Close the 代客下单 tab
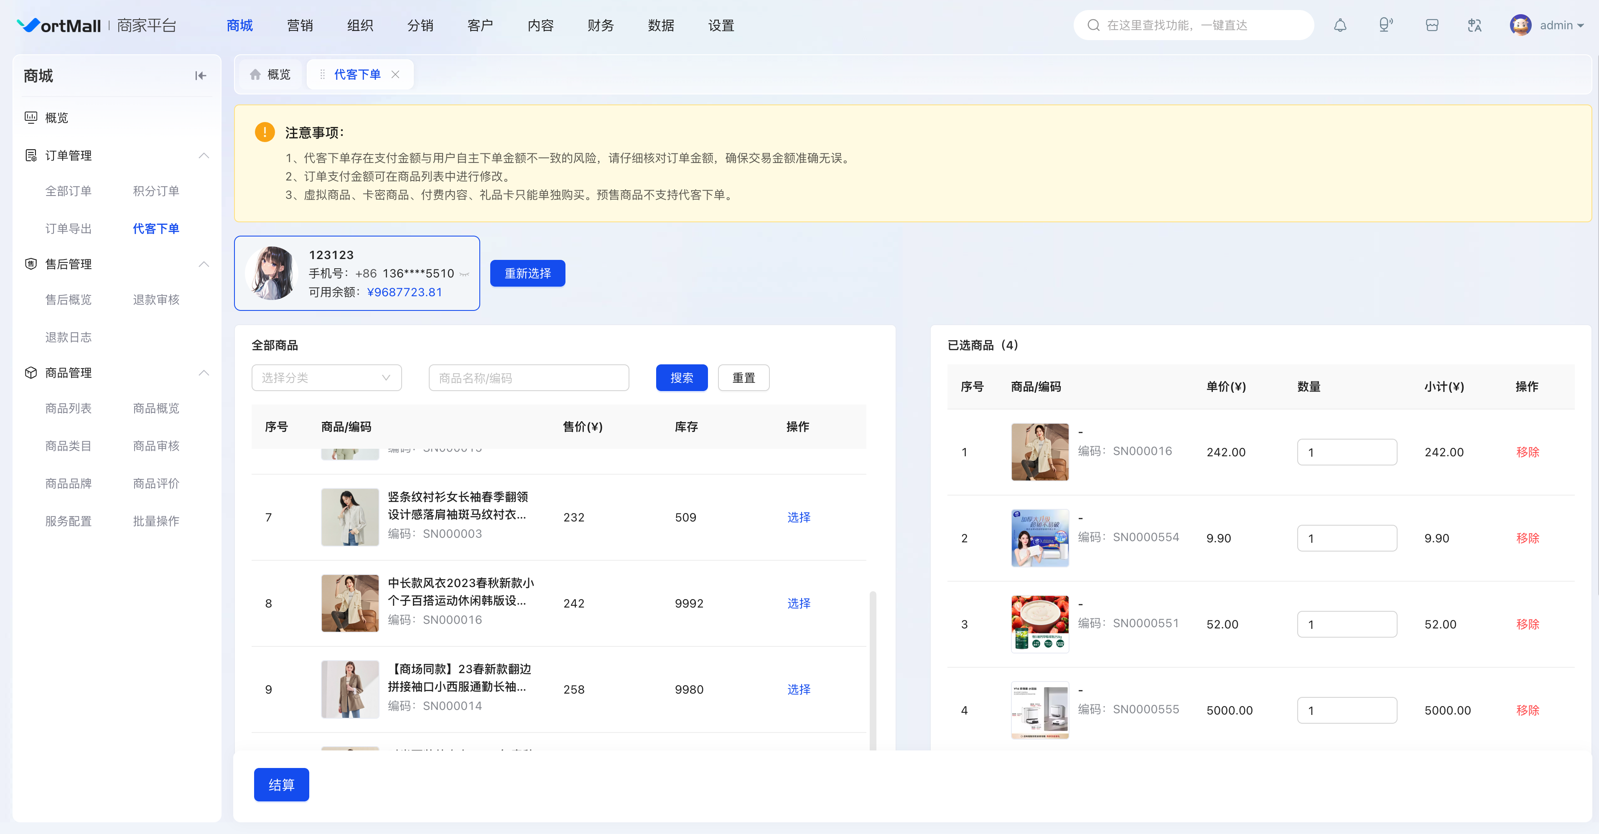This screenshot has height=834, width=1599. [395, 74]
